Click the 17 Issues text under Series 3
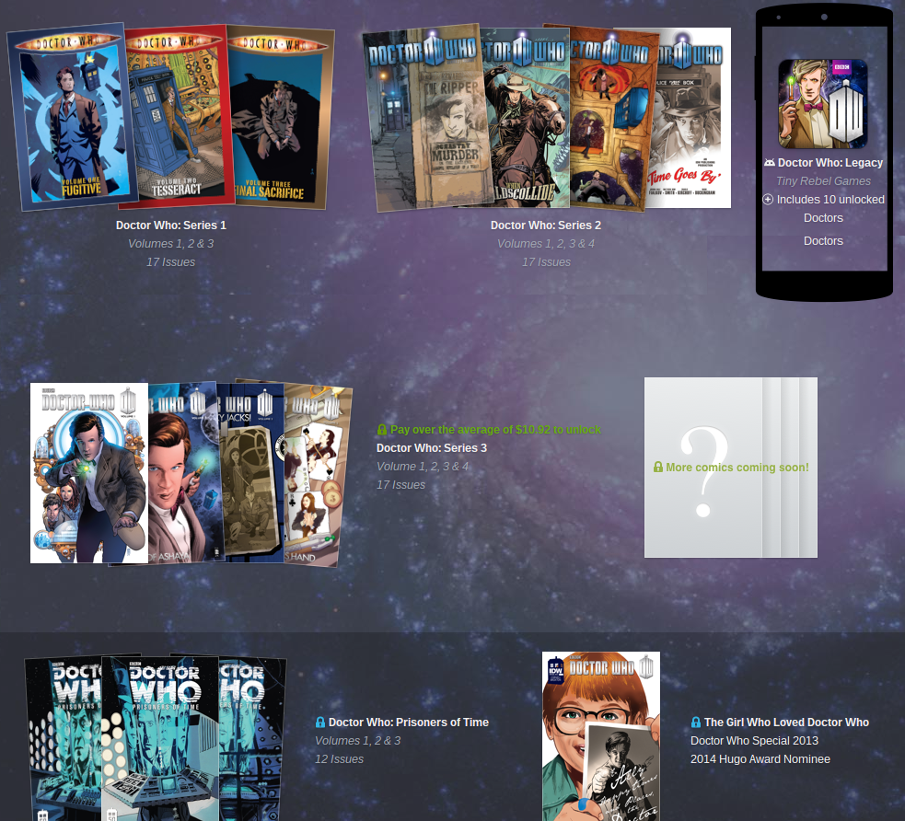The image size is (905, 821). (400, 485)
